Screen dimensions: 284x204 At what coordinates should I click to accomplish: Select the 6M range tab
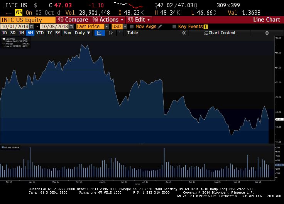(x=30, y=33)
